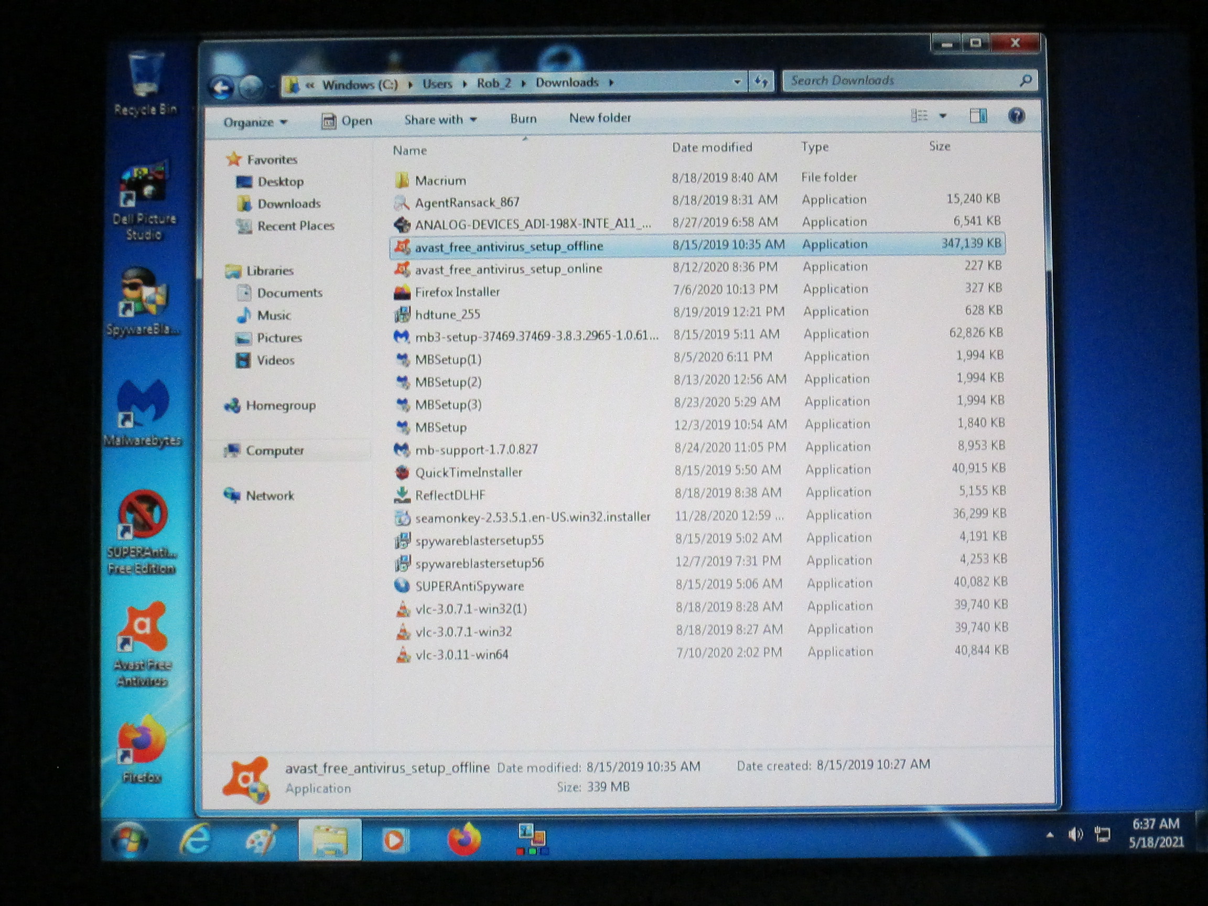Open the Organize dropdown menu
The width and height of the screenshot is (1208, 906).
pyautogui.click(x=255, y=122)
